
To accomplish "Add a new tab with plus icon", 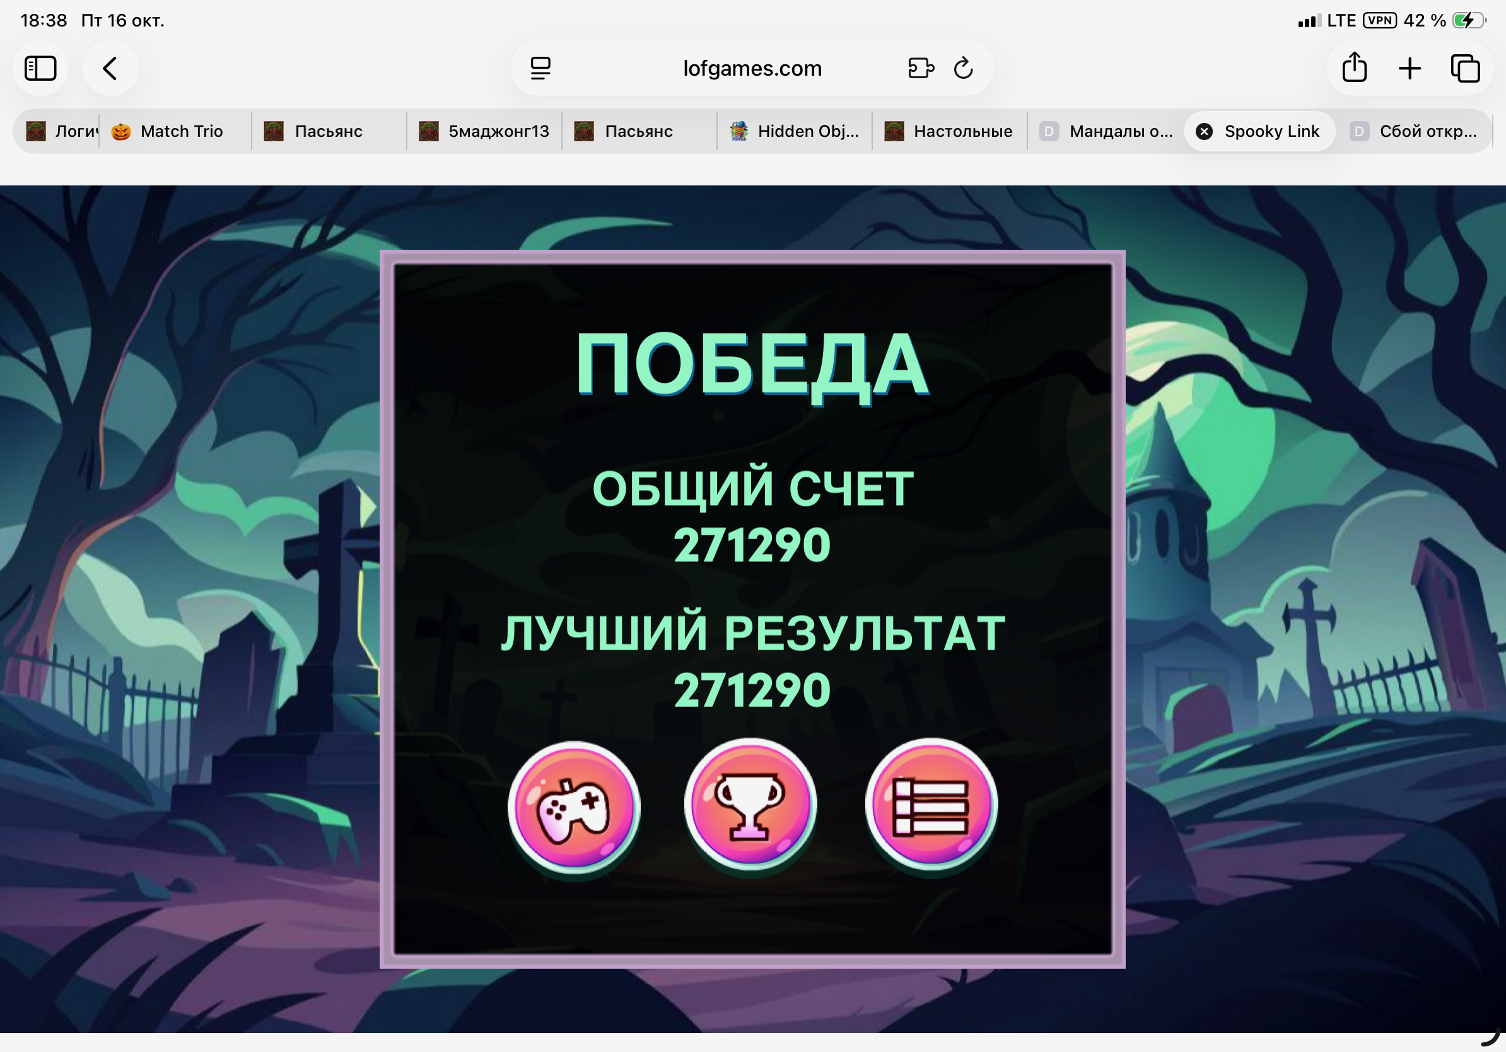I will (x=1410, y=68).
